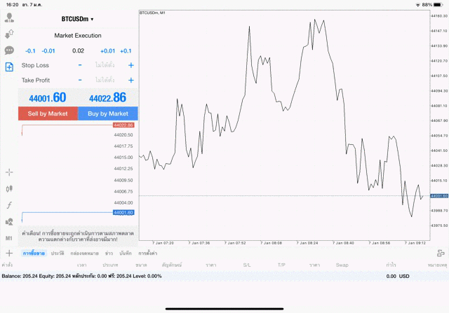Add new item with plus icon
Screen dimensions: 449x313
tap(9, 253)
